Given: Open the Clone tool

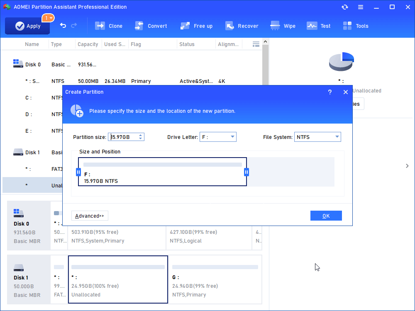Looking at the screenshot, I should pyautogui.click(x=109, y=26).
